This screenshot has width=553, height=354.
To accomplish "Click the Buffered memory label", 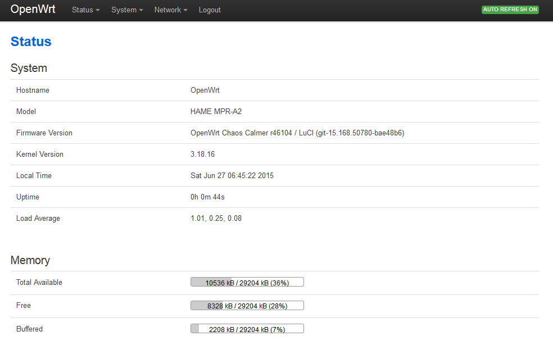I will (29, 329).
